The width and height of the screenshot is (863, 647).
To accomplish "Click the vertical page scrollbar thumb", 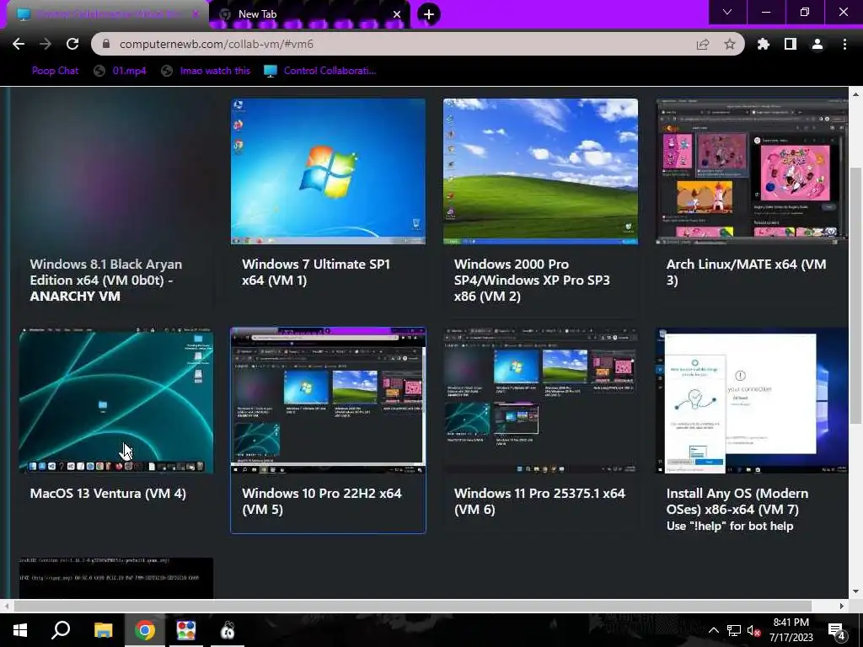I will coord(855,295).
